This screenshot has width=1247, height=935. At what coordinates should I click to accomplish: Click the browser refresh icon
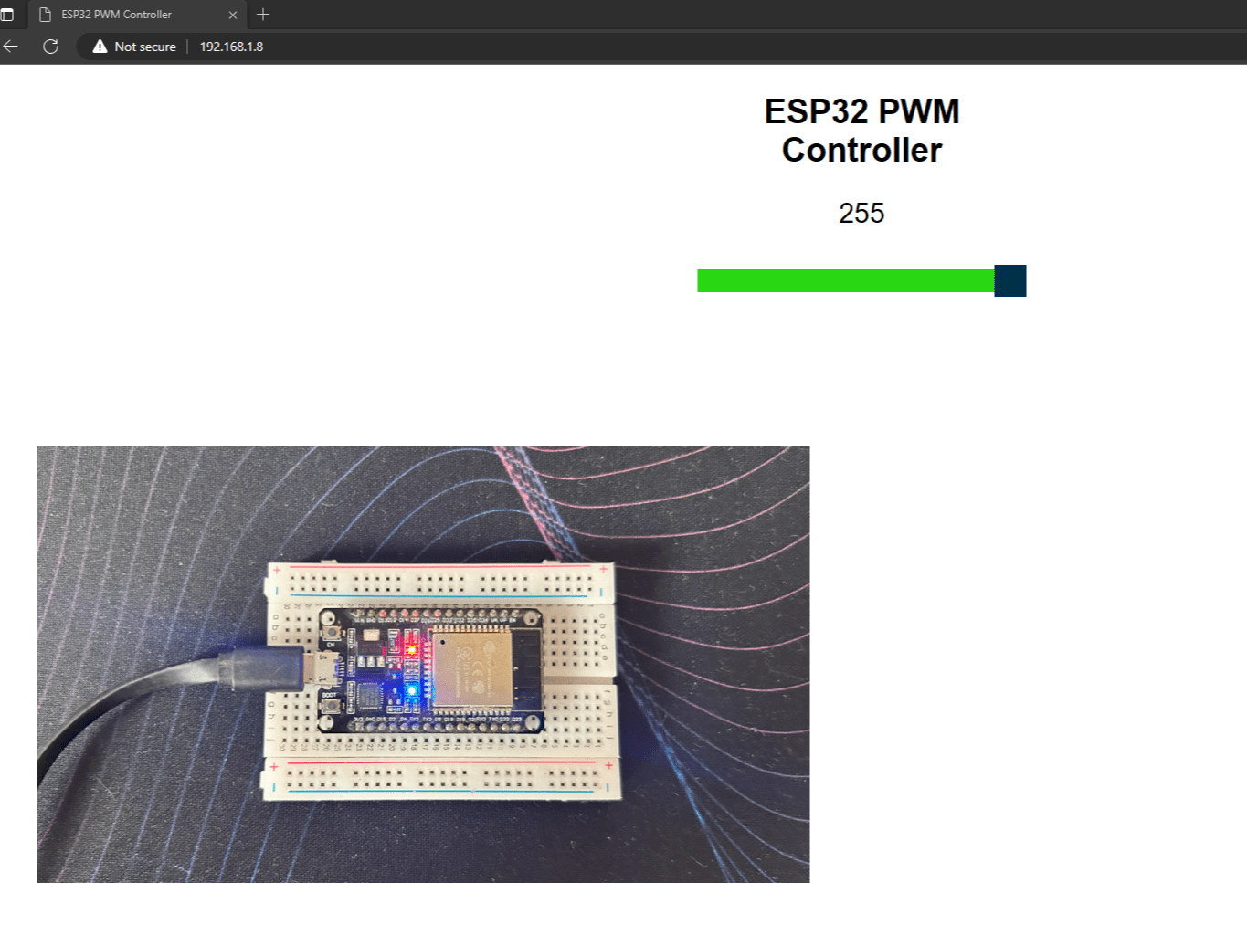coord(50,47)
